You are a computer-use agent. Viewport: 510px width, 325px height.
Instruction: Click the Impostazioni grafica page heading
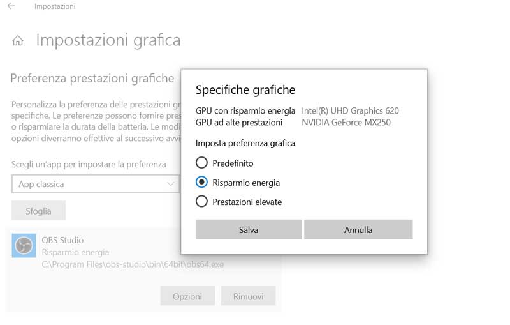(108, 41)
